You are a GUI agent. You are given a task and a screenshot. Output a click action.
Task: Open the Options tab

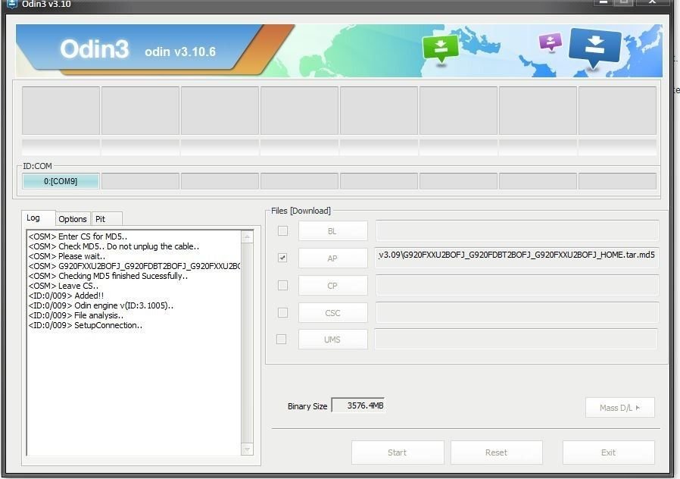73,219
